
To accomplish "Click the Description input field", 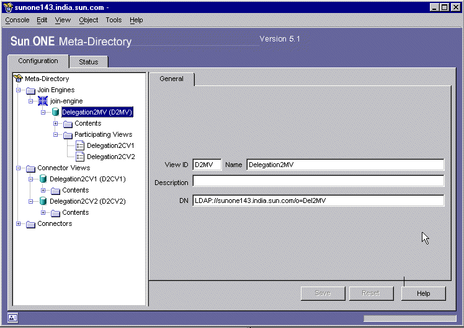I will tap(318, 181).
